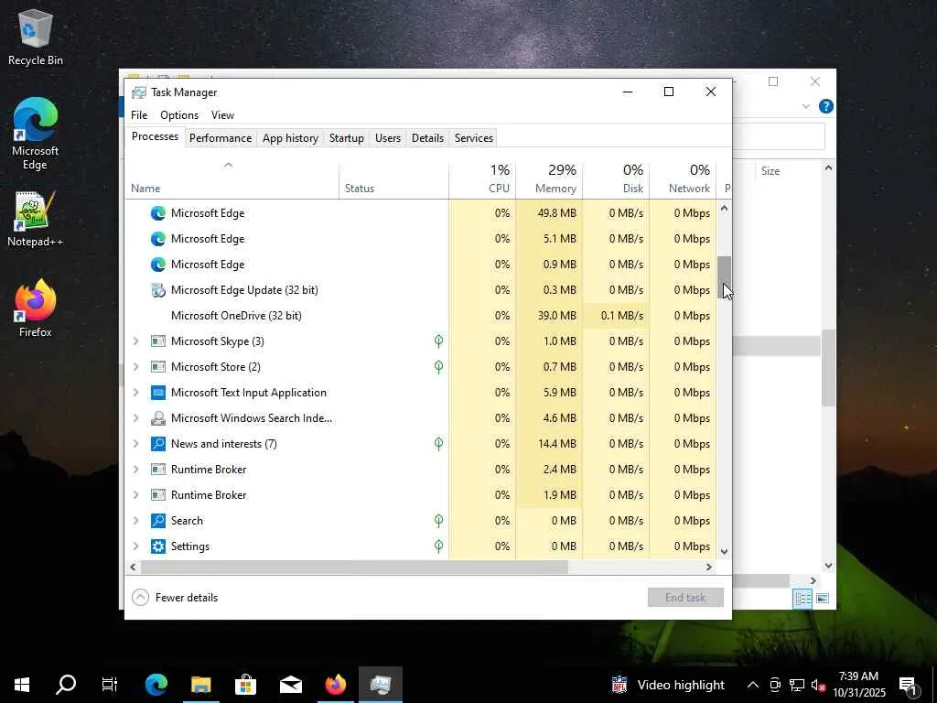Open the File menu in Task Manager

(139, 114)
